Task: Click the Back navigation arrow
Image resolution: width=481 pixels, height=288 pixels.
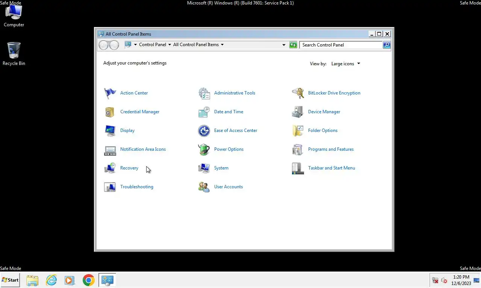Action: pos(103,45)
